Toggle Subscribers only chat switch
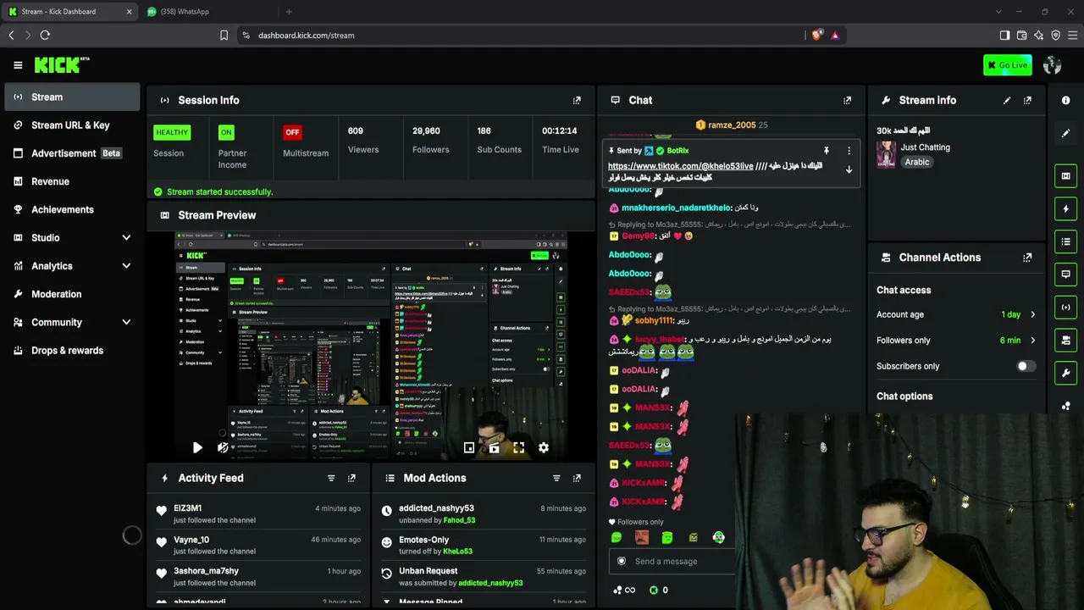Viewport: 1084px width, 610px height. point(1026,366)
